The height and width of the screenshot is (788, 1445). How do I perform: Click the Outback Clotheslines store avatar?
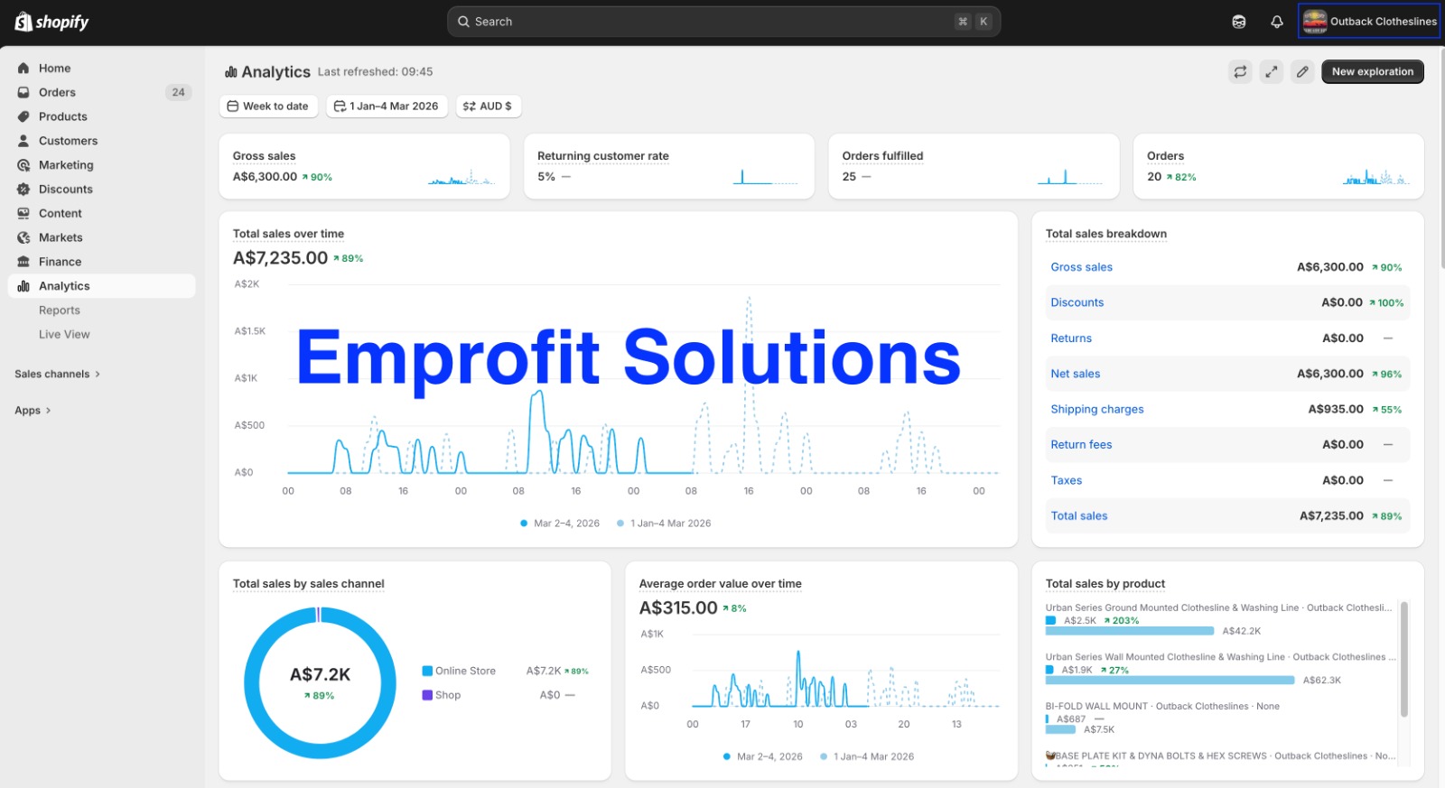[x=1315, y=22]
